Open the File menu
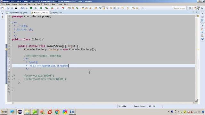Viewport: 205px width, 115px height. click(3, 4)
